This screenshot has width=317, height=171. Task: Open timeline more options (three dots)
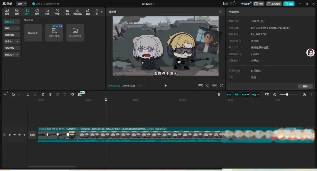pos(311,95)
